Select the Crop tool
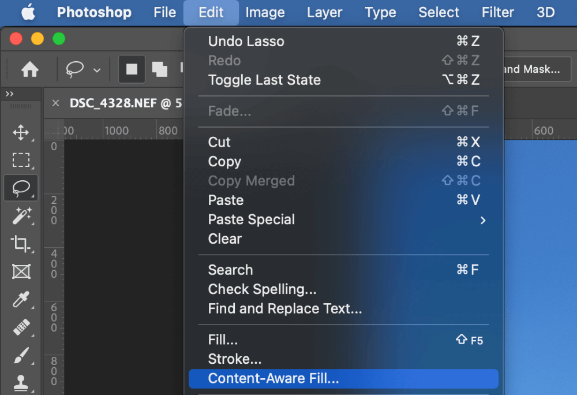Image resolution: width=577 pixels, height=395 pixels. pos(21,244)
